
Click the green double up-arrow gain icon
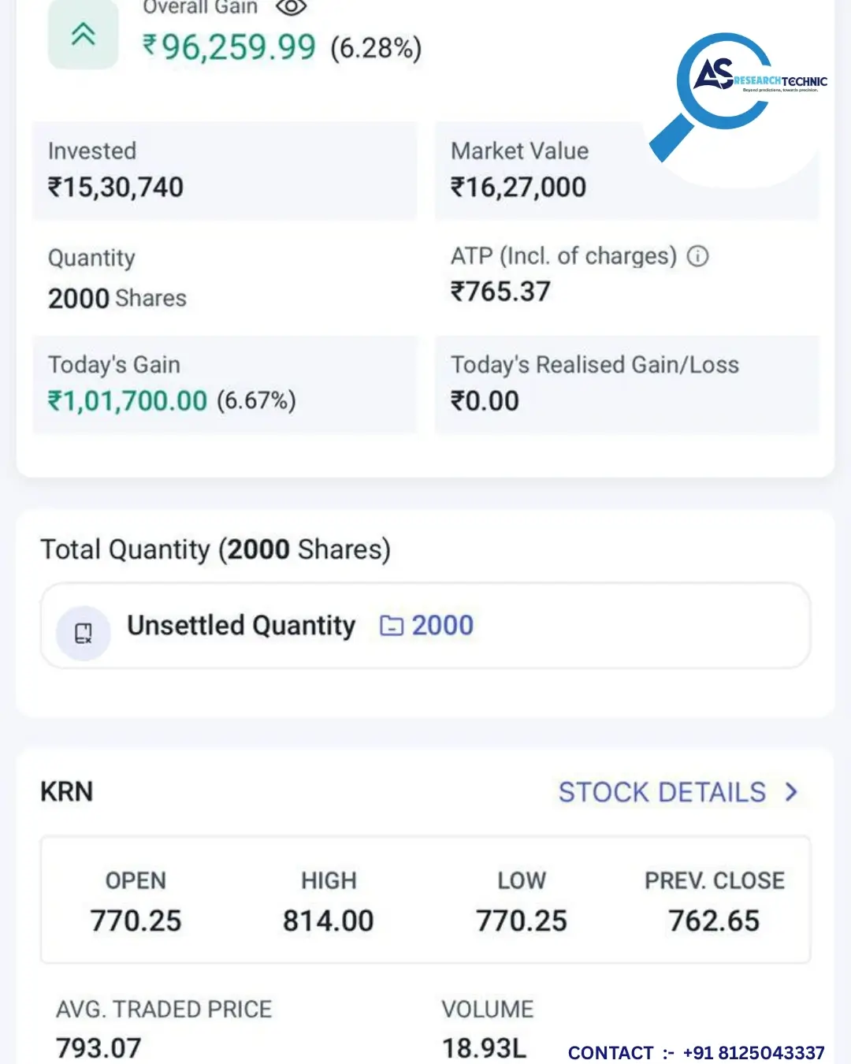(84, 35)
